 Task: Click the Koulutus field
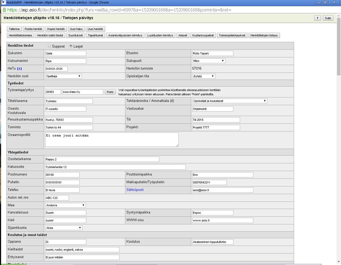click(x=212, y=242)
